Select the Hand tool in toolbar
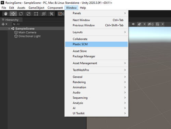The image size is (171, 129). click(6, 14)
